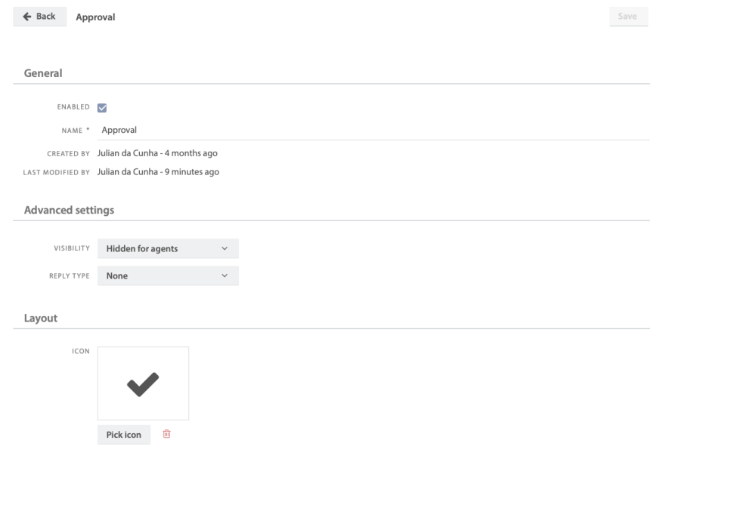Image resolution: width=756 pixels, height=517 pixels.
Task: Toggle the Enabled checkbox
Action: tap(102, 107)
